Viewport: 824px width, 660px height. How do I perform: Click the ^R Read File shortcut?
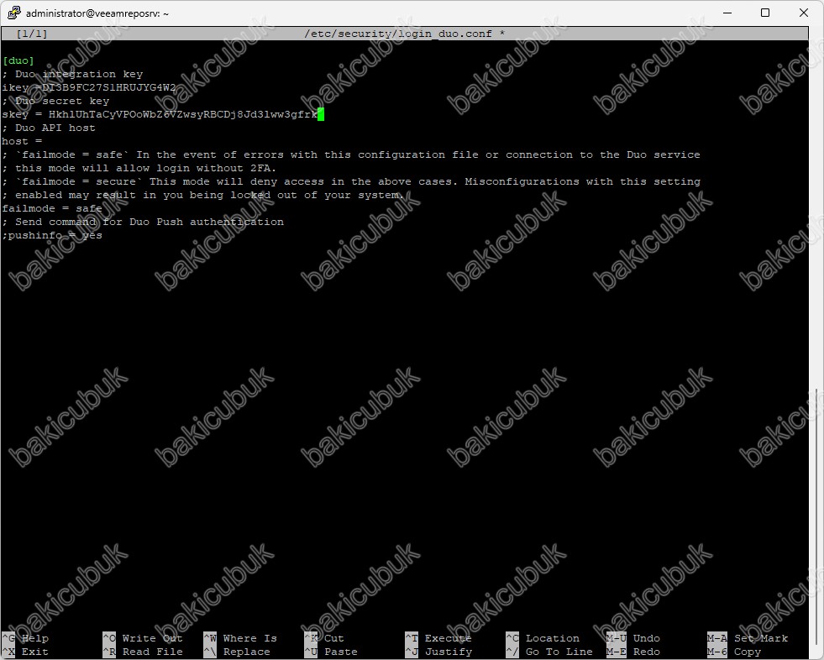[143, 652]
